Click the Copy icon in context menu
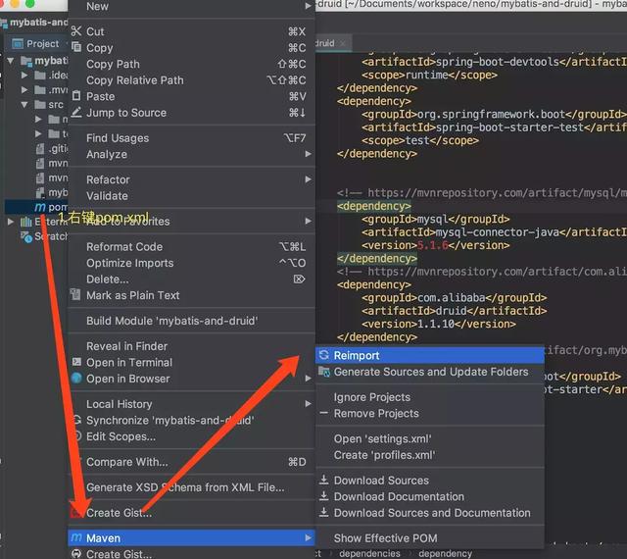The height and width of the screenshot is (559, 627). pyautogui.click(x=76, y=47)
